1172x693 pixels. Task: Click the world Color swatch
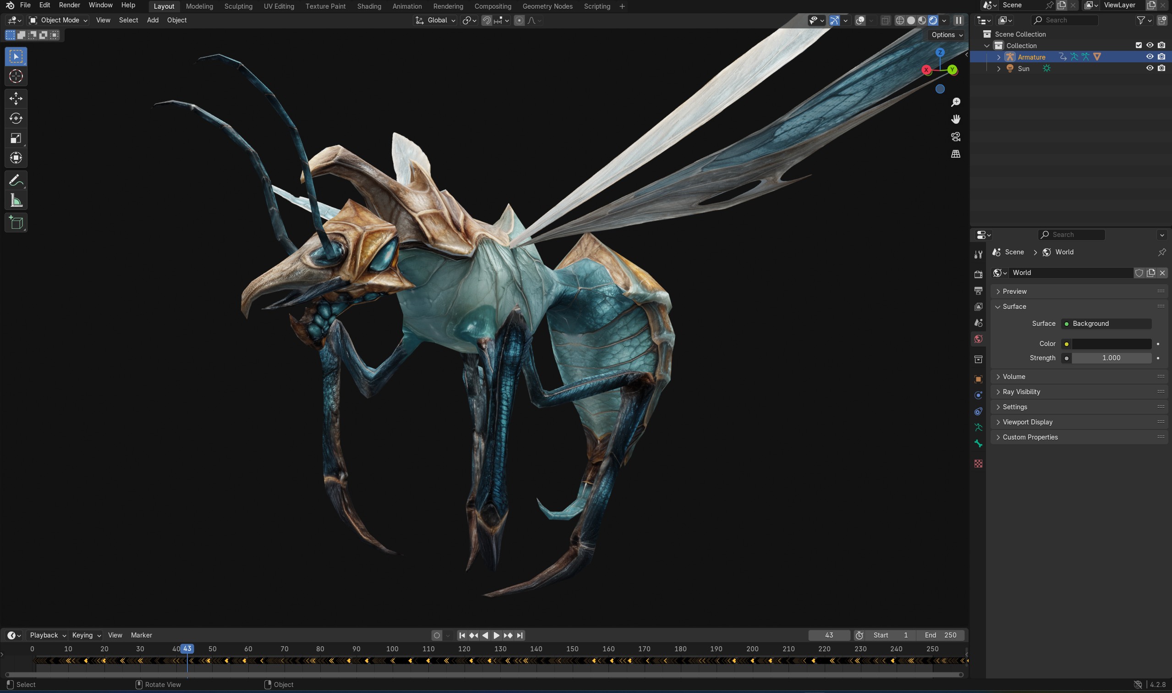point(1111,344)
